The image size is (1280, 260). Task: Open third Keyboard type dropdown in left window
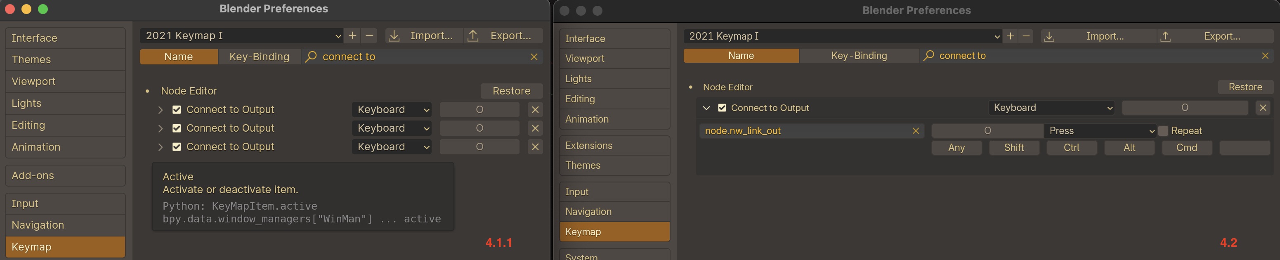coord(392,147)
